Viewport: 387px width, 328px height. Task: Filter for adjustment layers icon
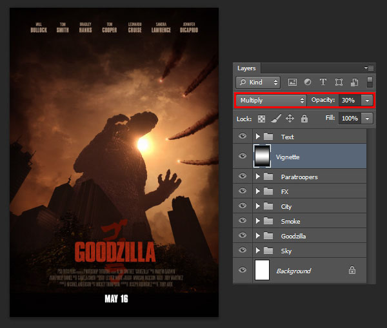[308, 82]
